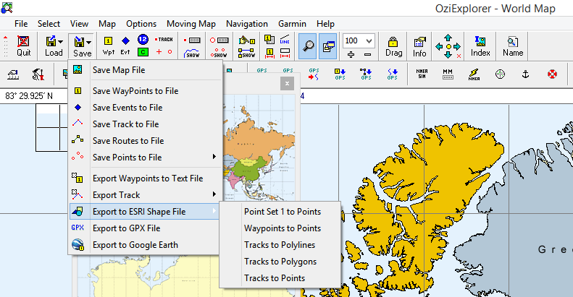Open the Options menu
The image size is (573, 297).
(141, 24)
